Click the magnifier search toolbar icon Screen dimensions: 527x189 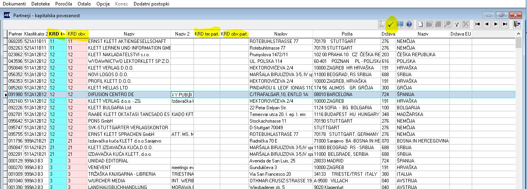pyautogui.click(x=448, y=24)
